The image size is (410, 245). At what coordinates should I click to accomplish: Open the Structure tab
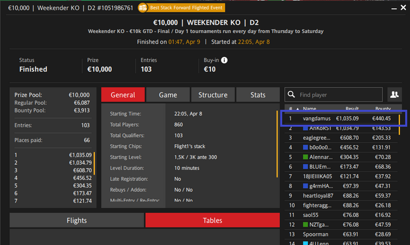213,95
